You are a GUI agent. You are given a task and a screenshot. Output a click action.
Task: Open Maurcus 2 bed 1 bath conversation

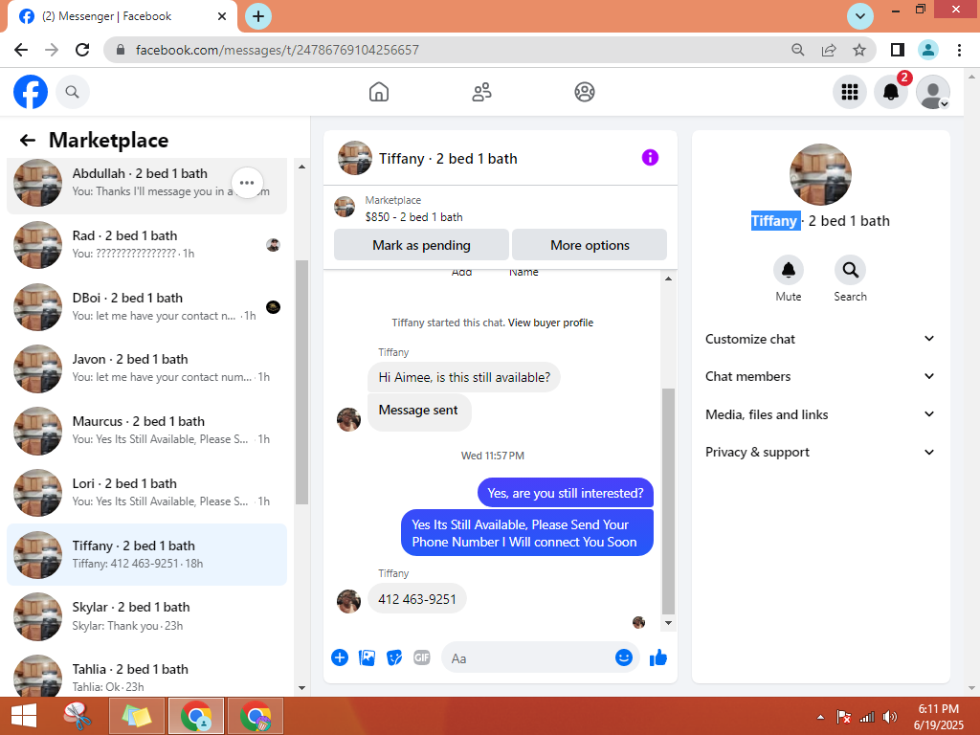[146, 430]
